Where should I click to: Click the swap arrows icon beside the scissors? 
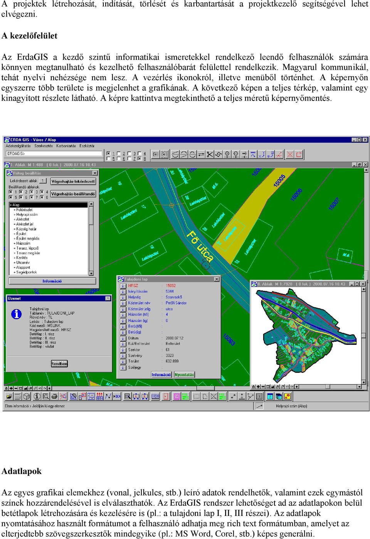[201, 154]
